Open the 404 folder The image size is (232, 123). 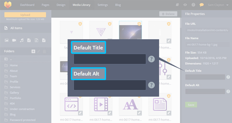(x=12, y=104)
